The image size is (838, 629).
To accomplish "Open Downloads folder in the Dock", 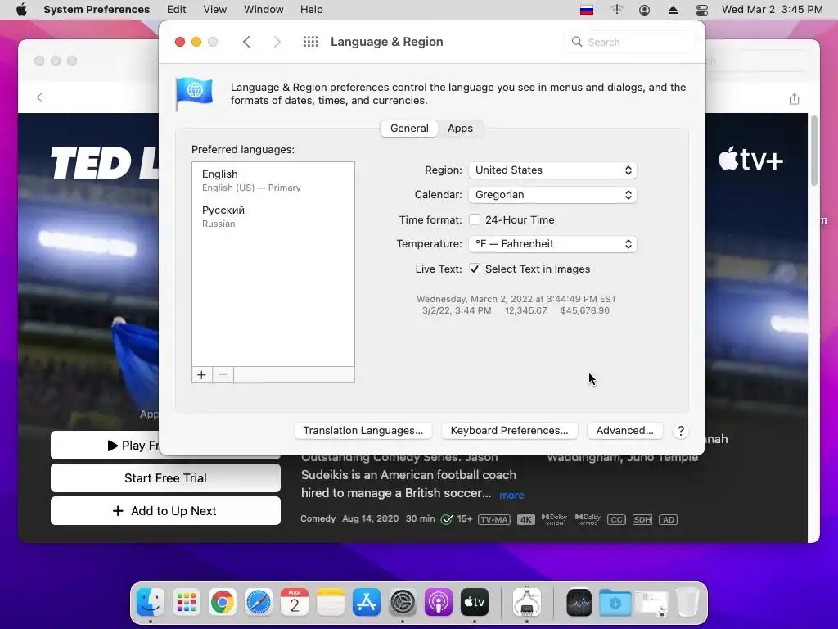I will click(615, 603).
